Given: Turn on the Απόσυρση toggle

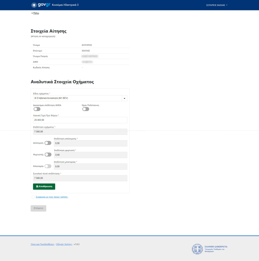Looking at the screenshot, I should (x=48, y=143).
